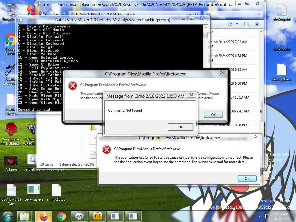The width and height of the screenshot is (296, 222).
Task: Open the address bar history dropdown
Action: pyautogui.click(x=190, y=14)
